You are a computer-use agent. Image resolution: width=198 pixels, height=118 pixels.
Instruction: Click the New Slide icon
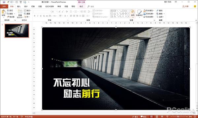[20, 12]
